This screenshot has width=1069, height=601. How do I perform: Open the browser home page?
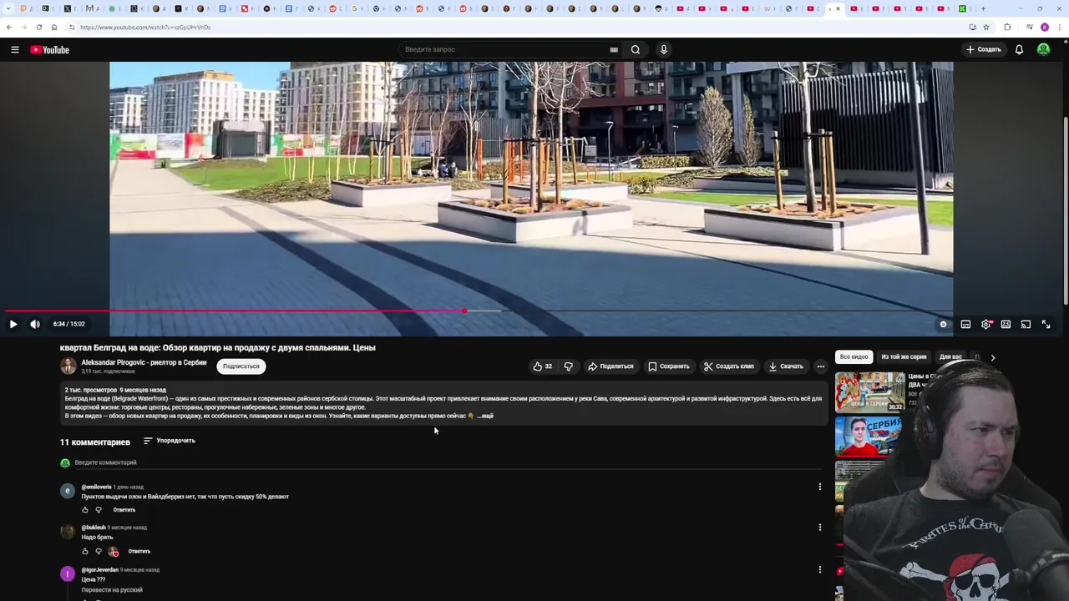coord(53,27)
